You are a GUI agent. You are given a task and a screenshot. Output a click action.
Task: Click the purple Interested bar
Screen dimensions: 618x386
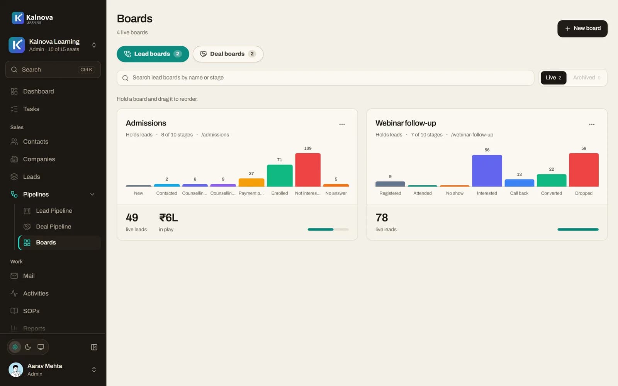point(487,171)
